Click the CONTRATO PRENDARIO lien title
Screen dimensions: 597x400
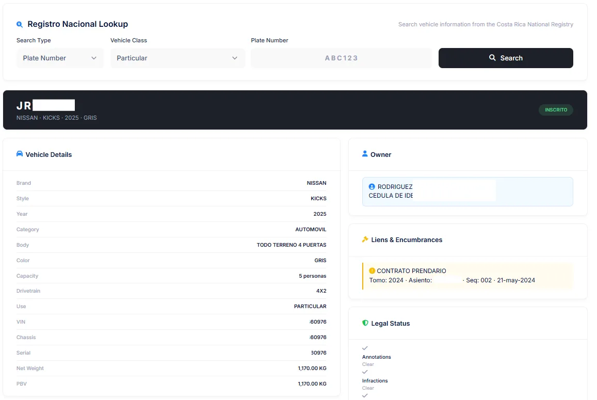coord(411,271)
